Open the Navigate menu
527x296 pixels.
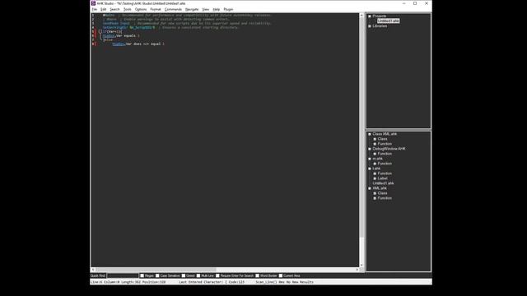[x=192, y=9]
